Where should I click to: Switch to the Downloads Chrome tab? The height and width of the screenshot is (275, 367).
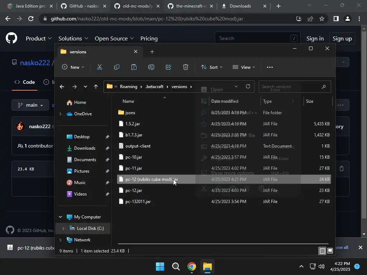[240, 6]
